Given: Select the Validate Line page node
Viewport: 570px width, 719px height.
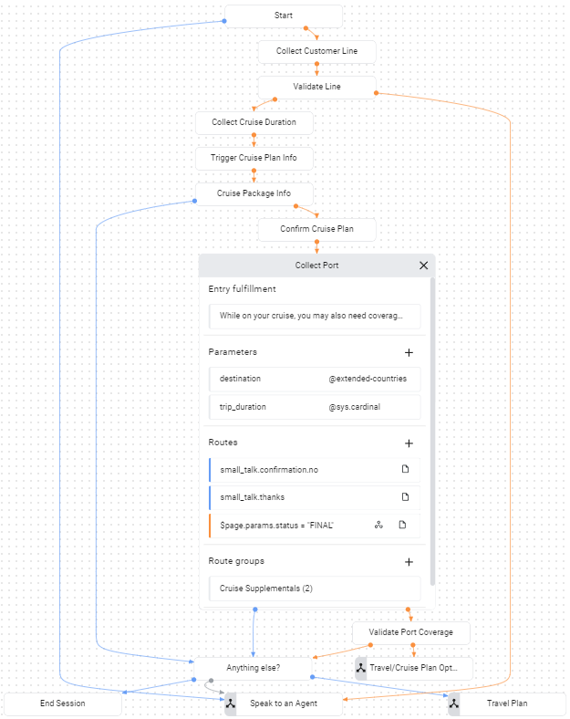Looking at the screenshot, I should (x=316, y=87).
